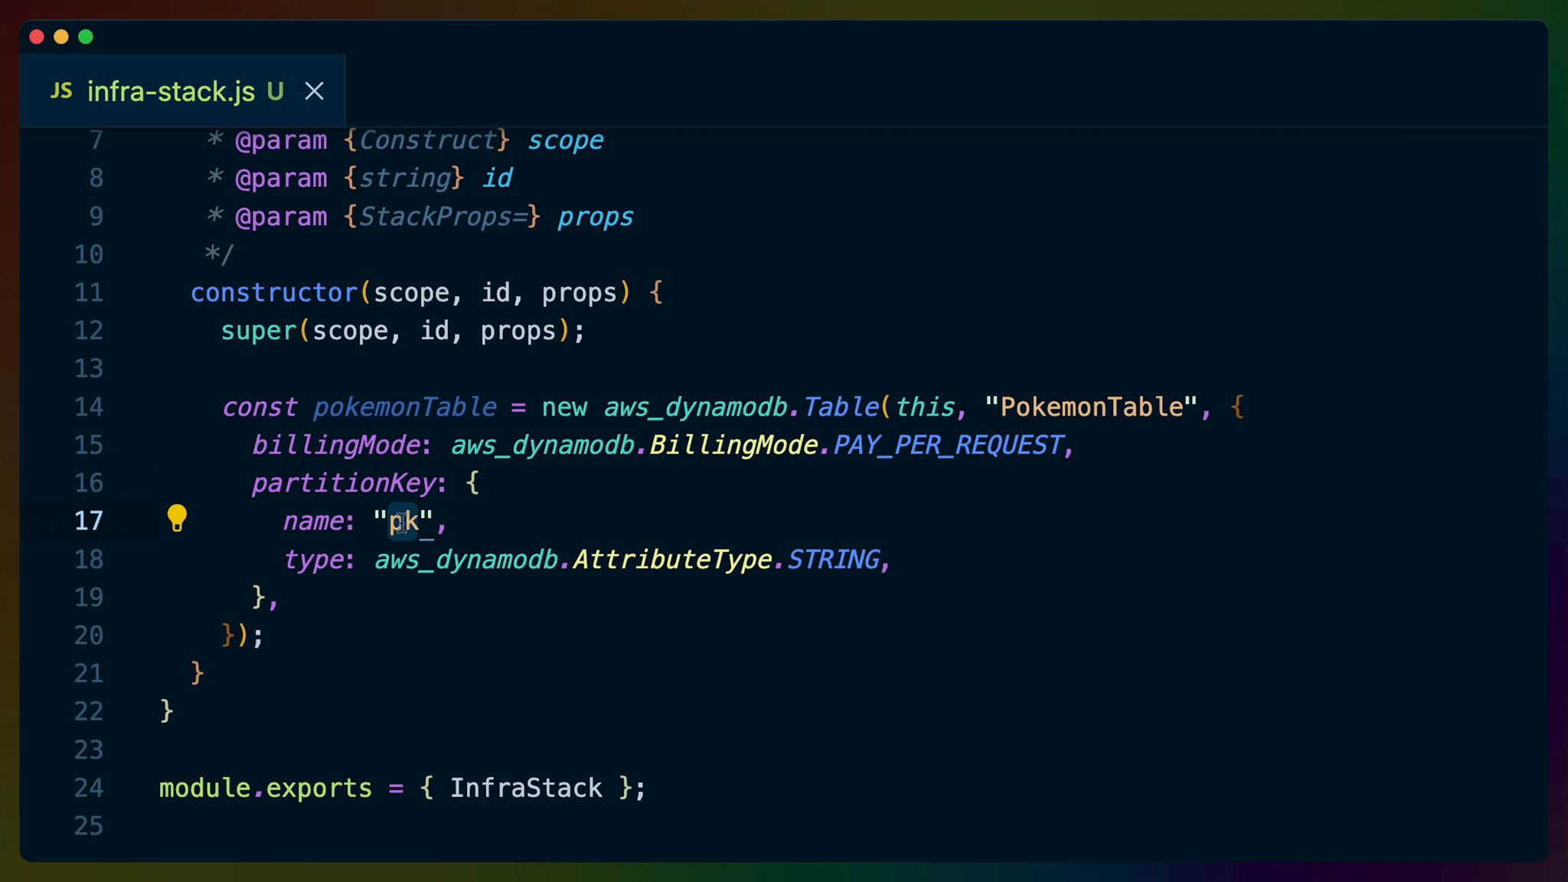Click the "type" property on line 18
The image size is (1568, 882).
(312, 560)
